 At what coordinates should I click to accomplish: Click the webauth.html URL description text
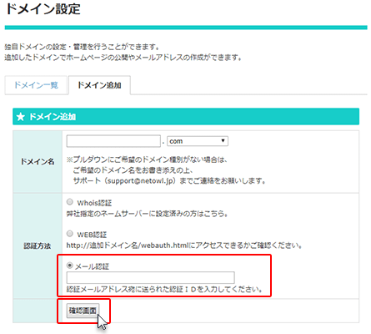(184, 245)
